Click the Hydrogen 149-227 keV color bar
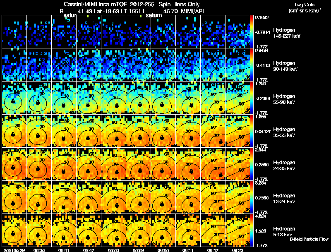 pos(252,31)
